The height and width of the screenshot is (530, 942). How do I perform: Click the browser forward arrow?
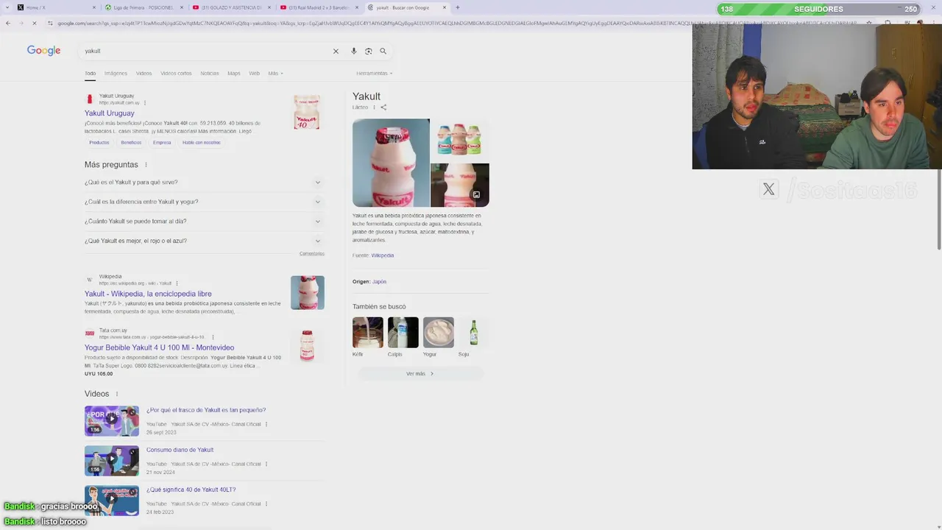21,23
